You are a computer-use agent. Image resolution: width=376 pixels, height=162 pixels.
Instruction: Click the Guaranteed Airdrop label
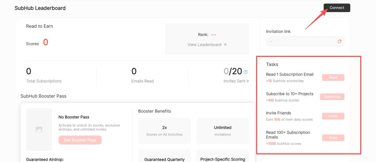coord(45,159)
